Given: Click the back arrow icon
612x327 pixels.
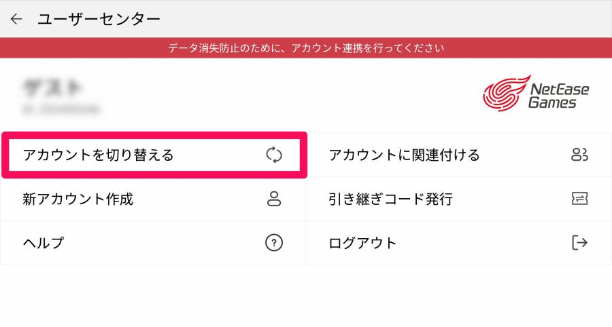Looking at the screenshot, I should 16,19.
